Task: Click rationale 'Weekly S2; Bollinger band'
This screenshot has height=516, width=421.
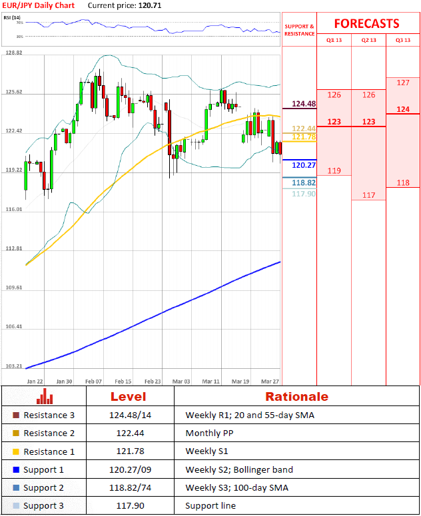Action: (239, 470)
